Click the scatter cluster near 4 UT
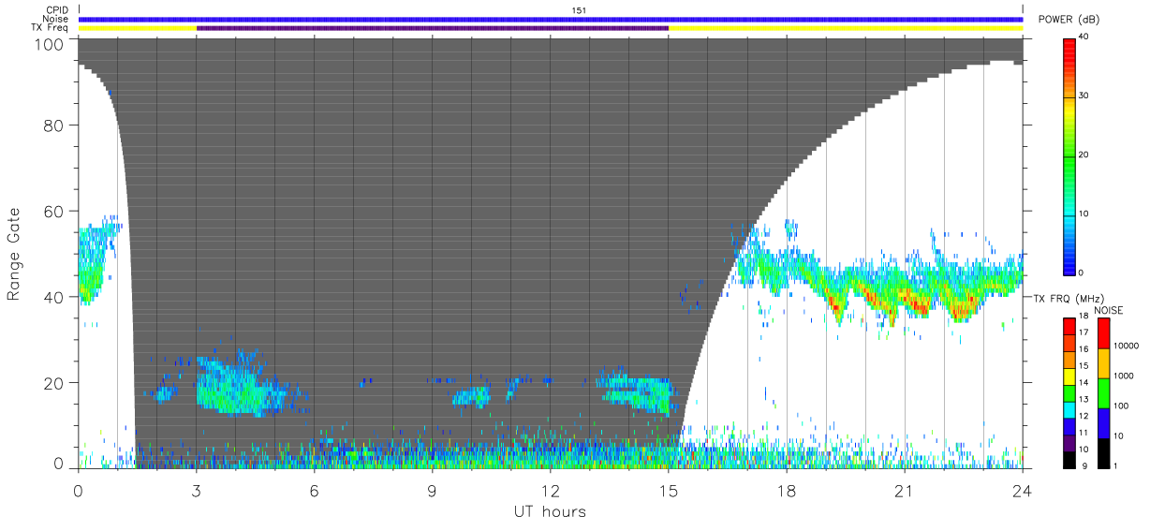The image size is (1150, 531). click(239, 386)
